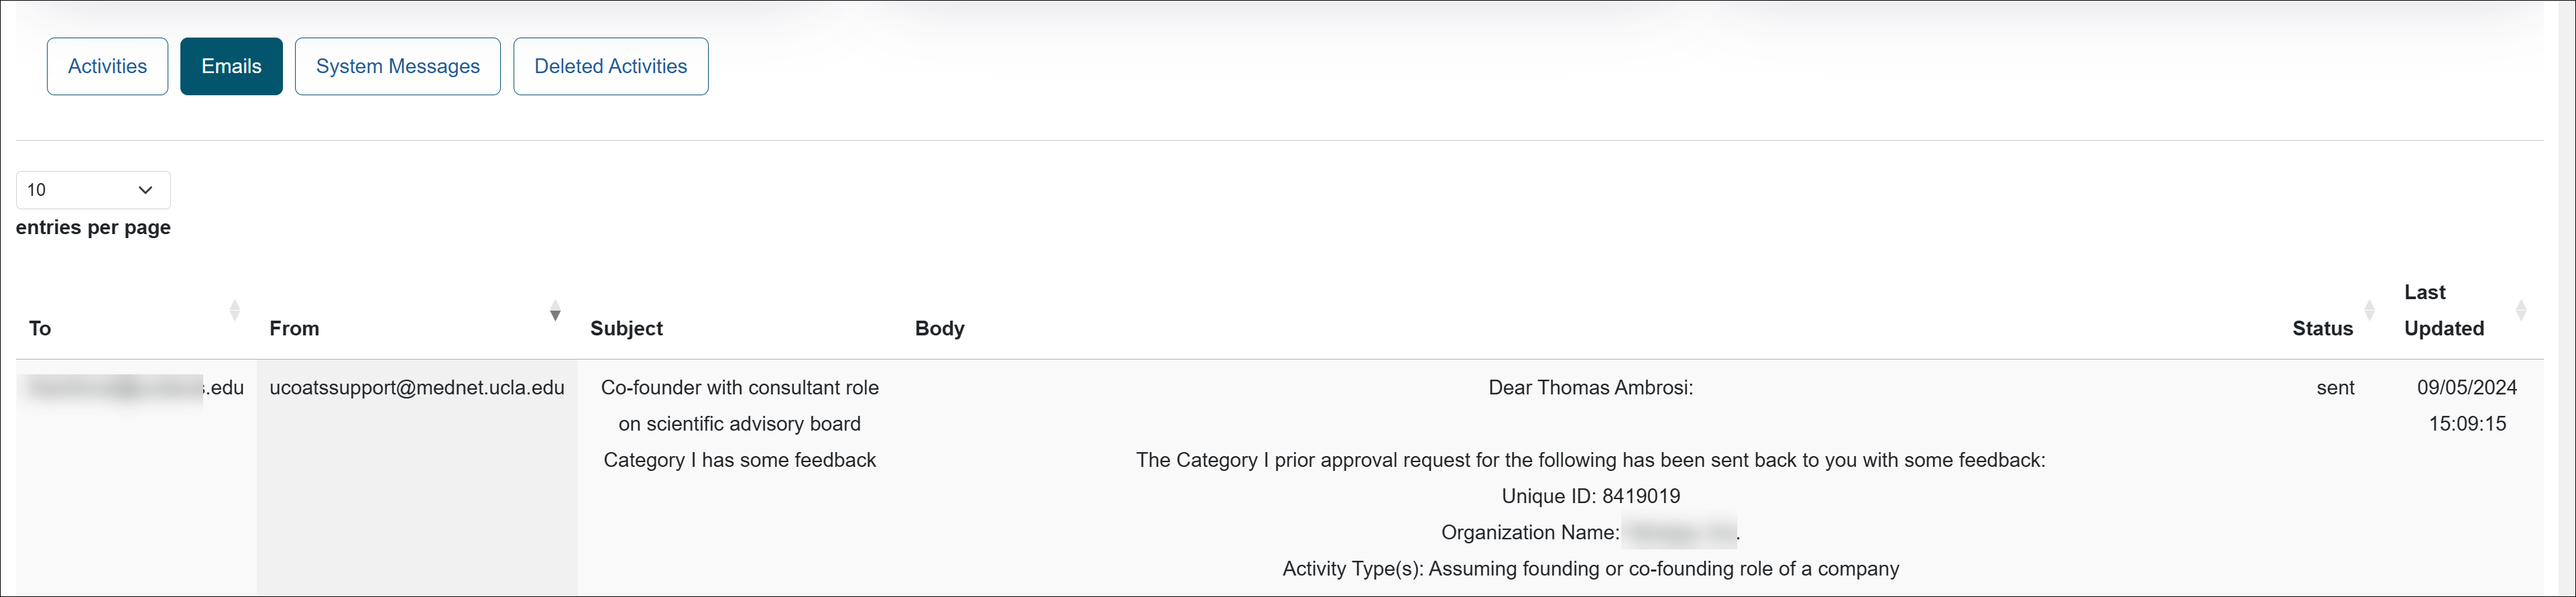Open the System Messages tab
This screenshot has height=597, width=2576.
click(x=397, y=67)
